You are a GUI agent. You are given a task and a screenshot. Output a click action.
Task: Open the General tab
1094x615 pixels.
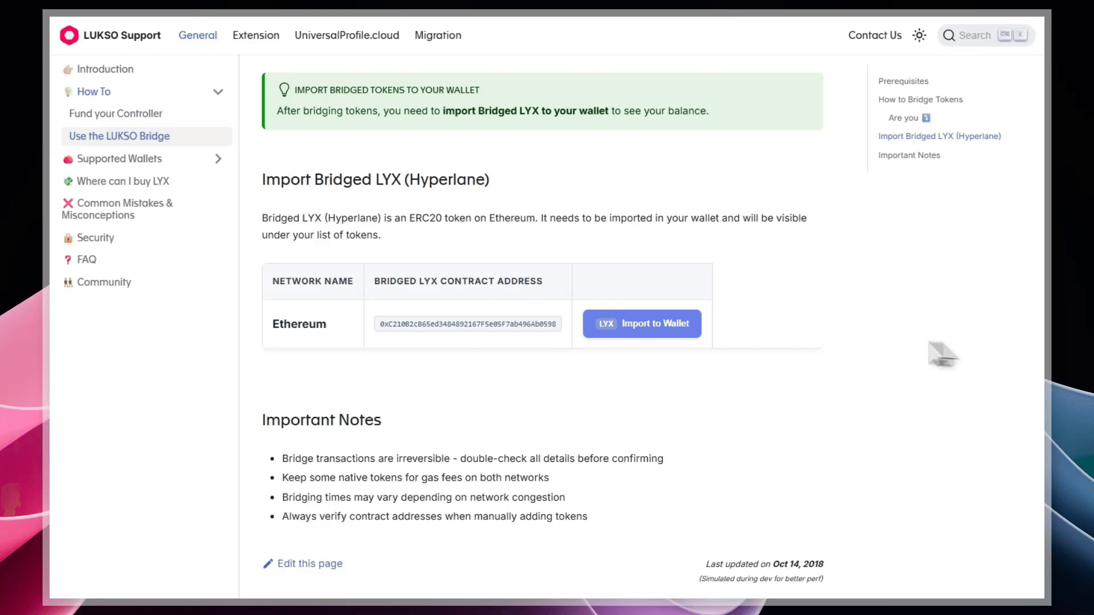pos(198,35)
